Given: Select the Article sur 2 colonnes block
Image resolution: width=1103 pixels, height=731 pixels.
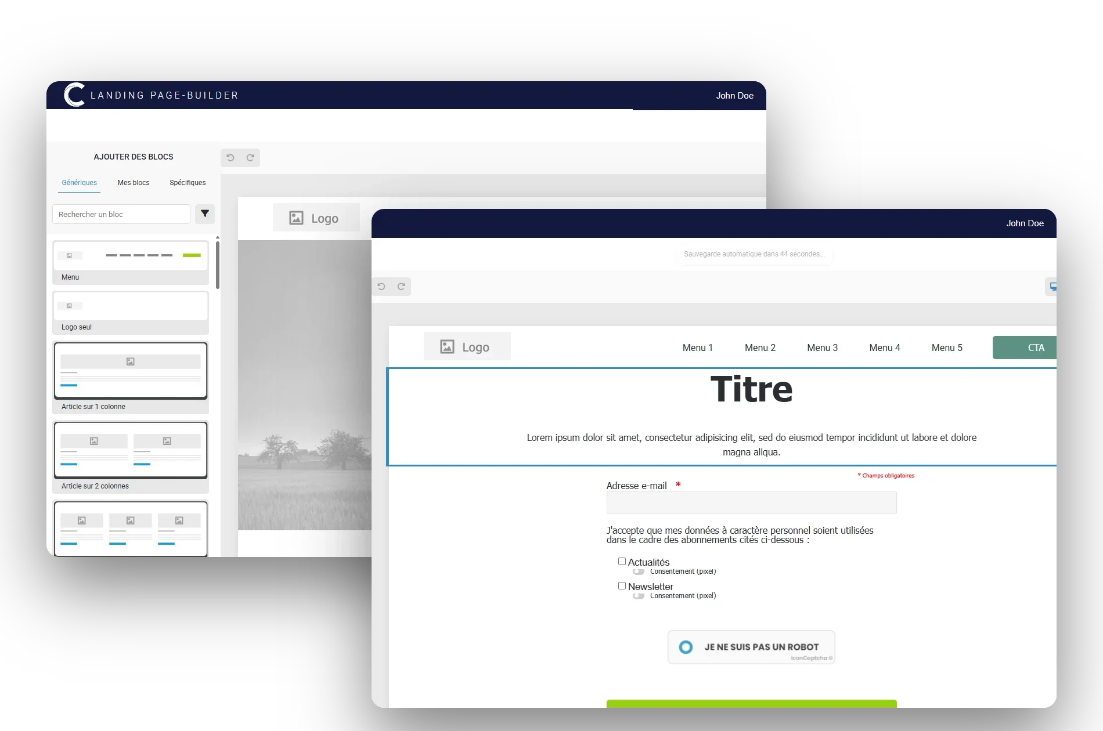Looking at the screenshot, I should click(131, 457).
